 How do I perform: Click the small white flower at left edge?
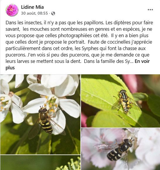coord(6,102)
